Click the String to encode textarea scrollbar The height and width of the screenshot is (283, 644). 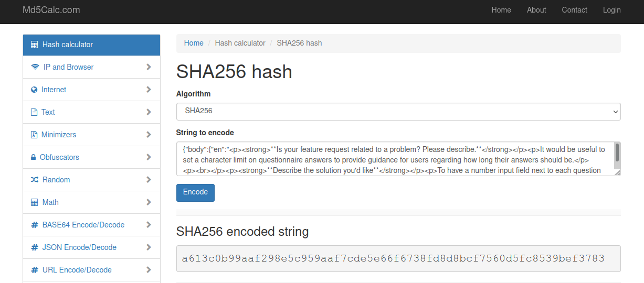(x=617, y=153)
